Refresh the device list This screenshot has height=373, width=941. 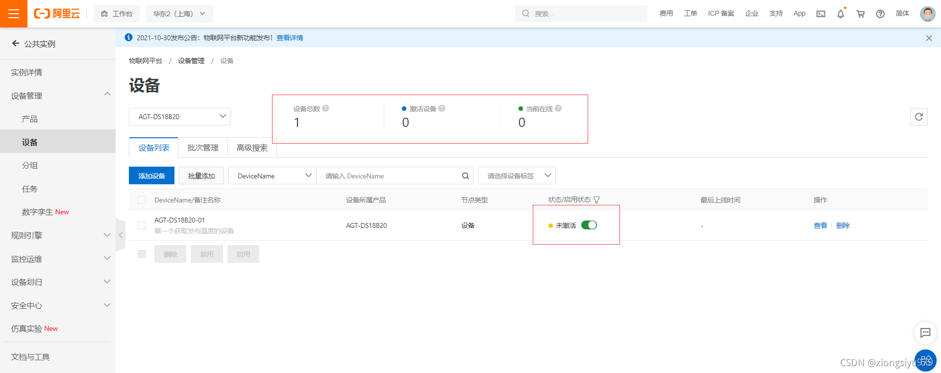coord(919,117)
